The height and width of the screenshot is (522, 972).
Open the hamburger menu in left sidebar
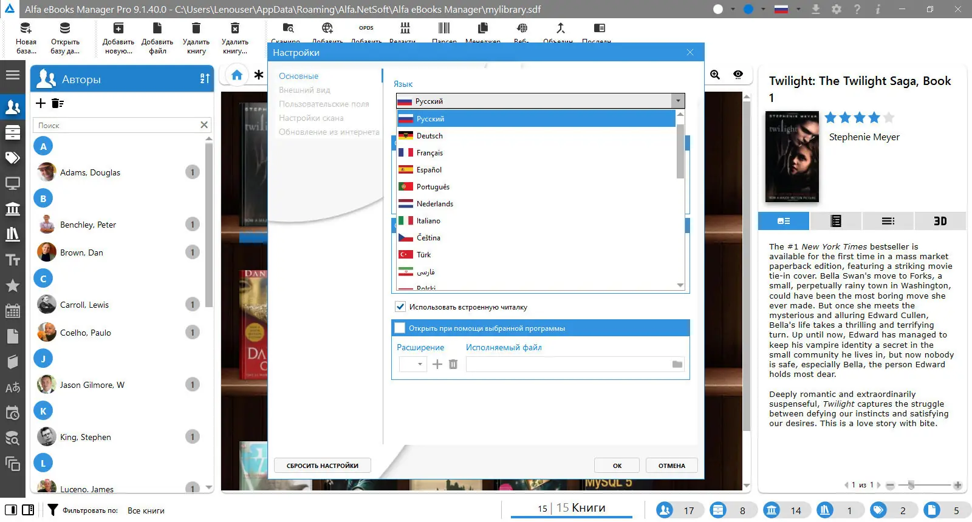tap(13, 75)
